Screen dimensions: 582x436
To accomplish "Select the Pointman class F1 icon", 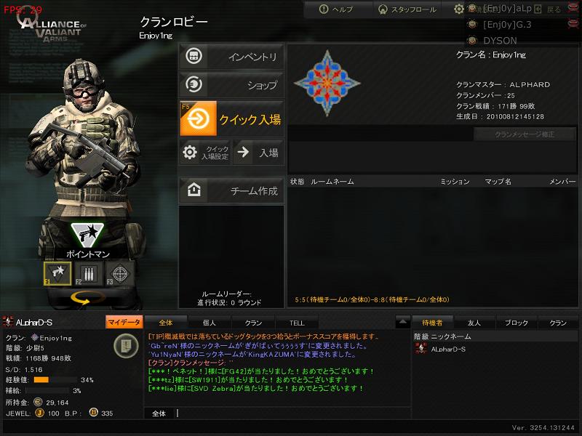I will (x=57, y=274).
